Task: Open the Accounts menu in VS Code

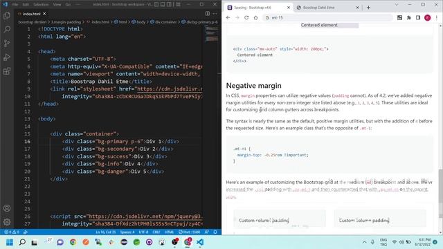Action: (7, 208)
